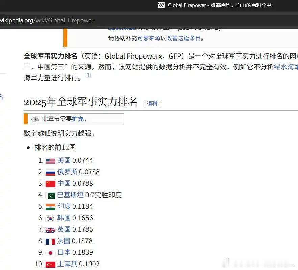Click the score 0.1785
This screenshot has width=298, height=270.
pyautogui.click(x=82, y=229)
